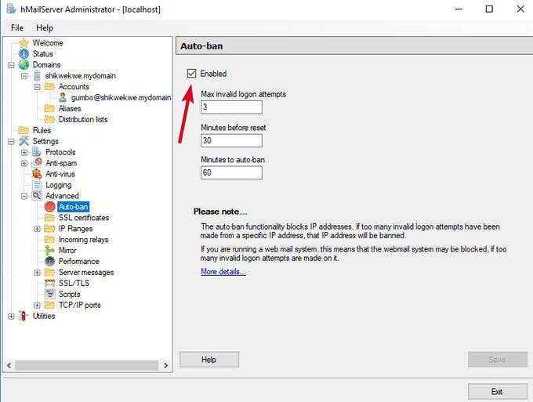Click the Status info icon
The width and height of the screenshot is (533, 402).
coord(24,54)
